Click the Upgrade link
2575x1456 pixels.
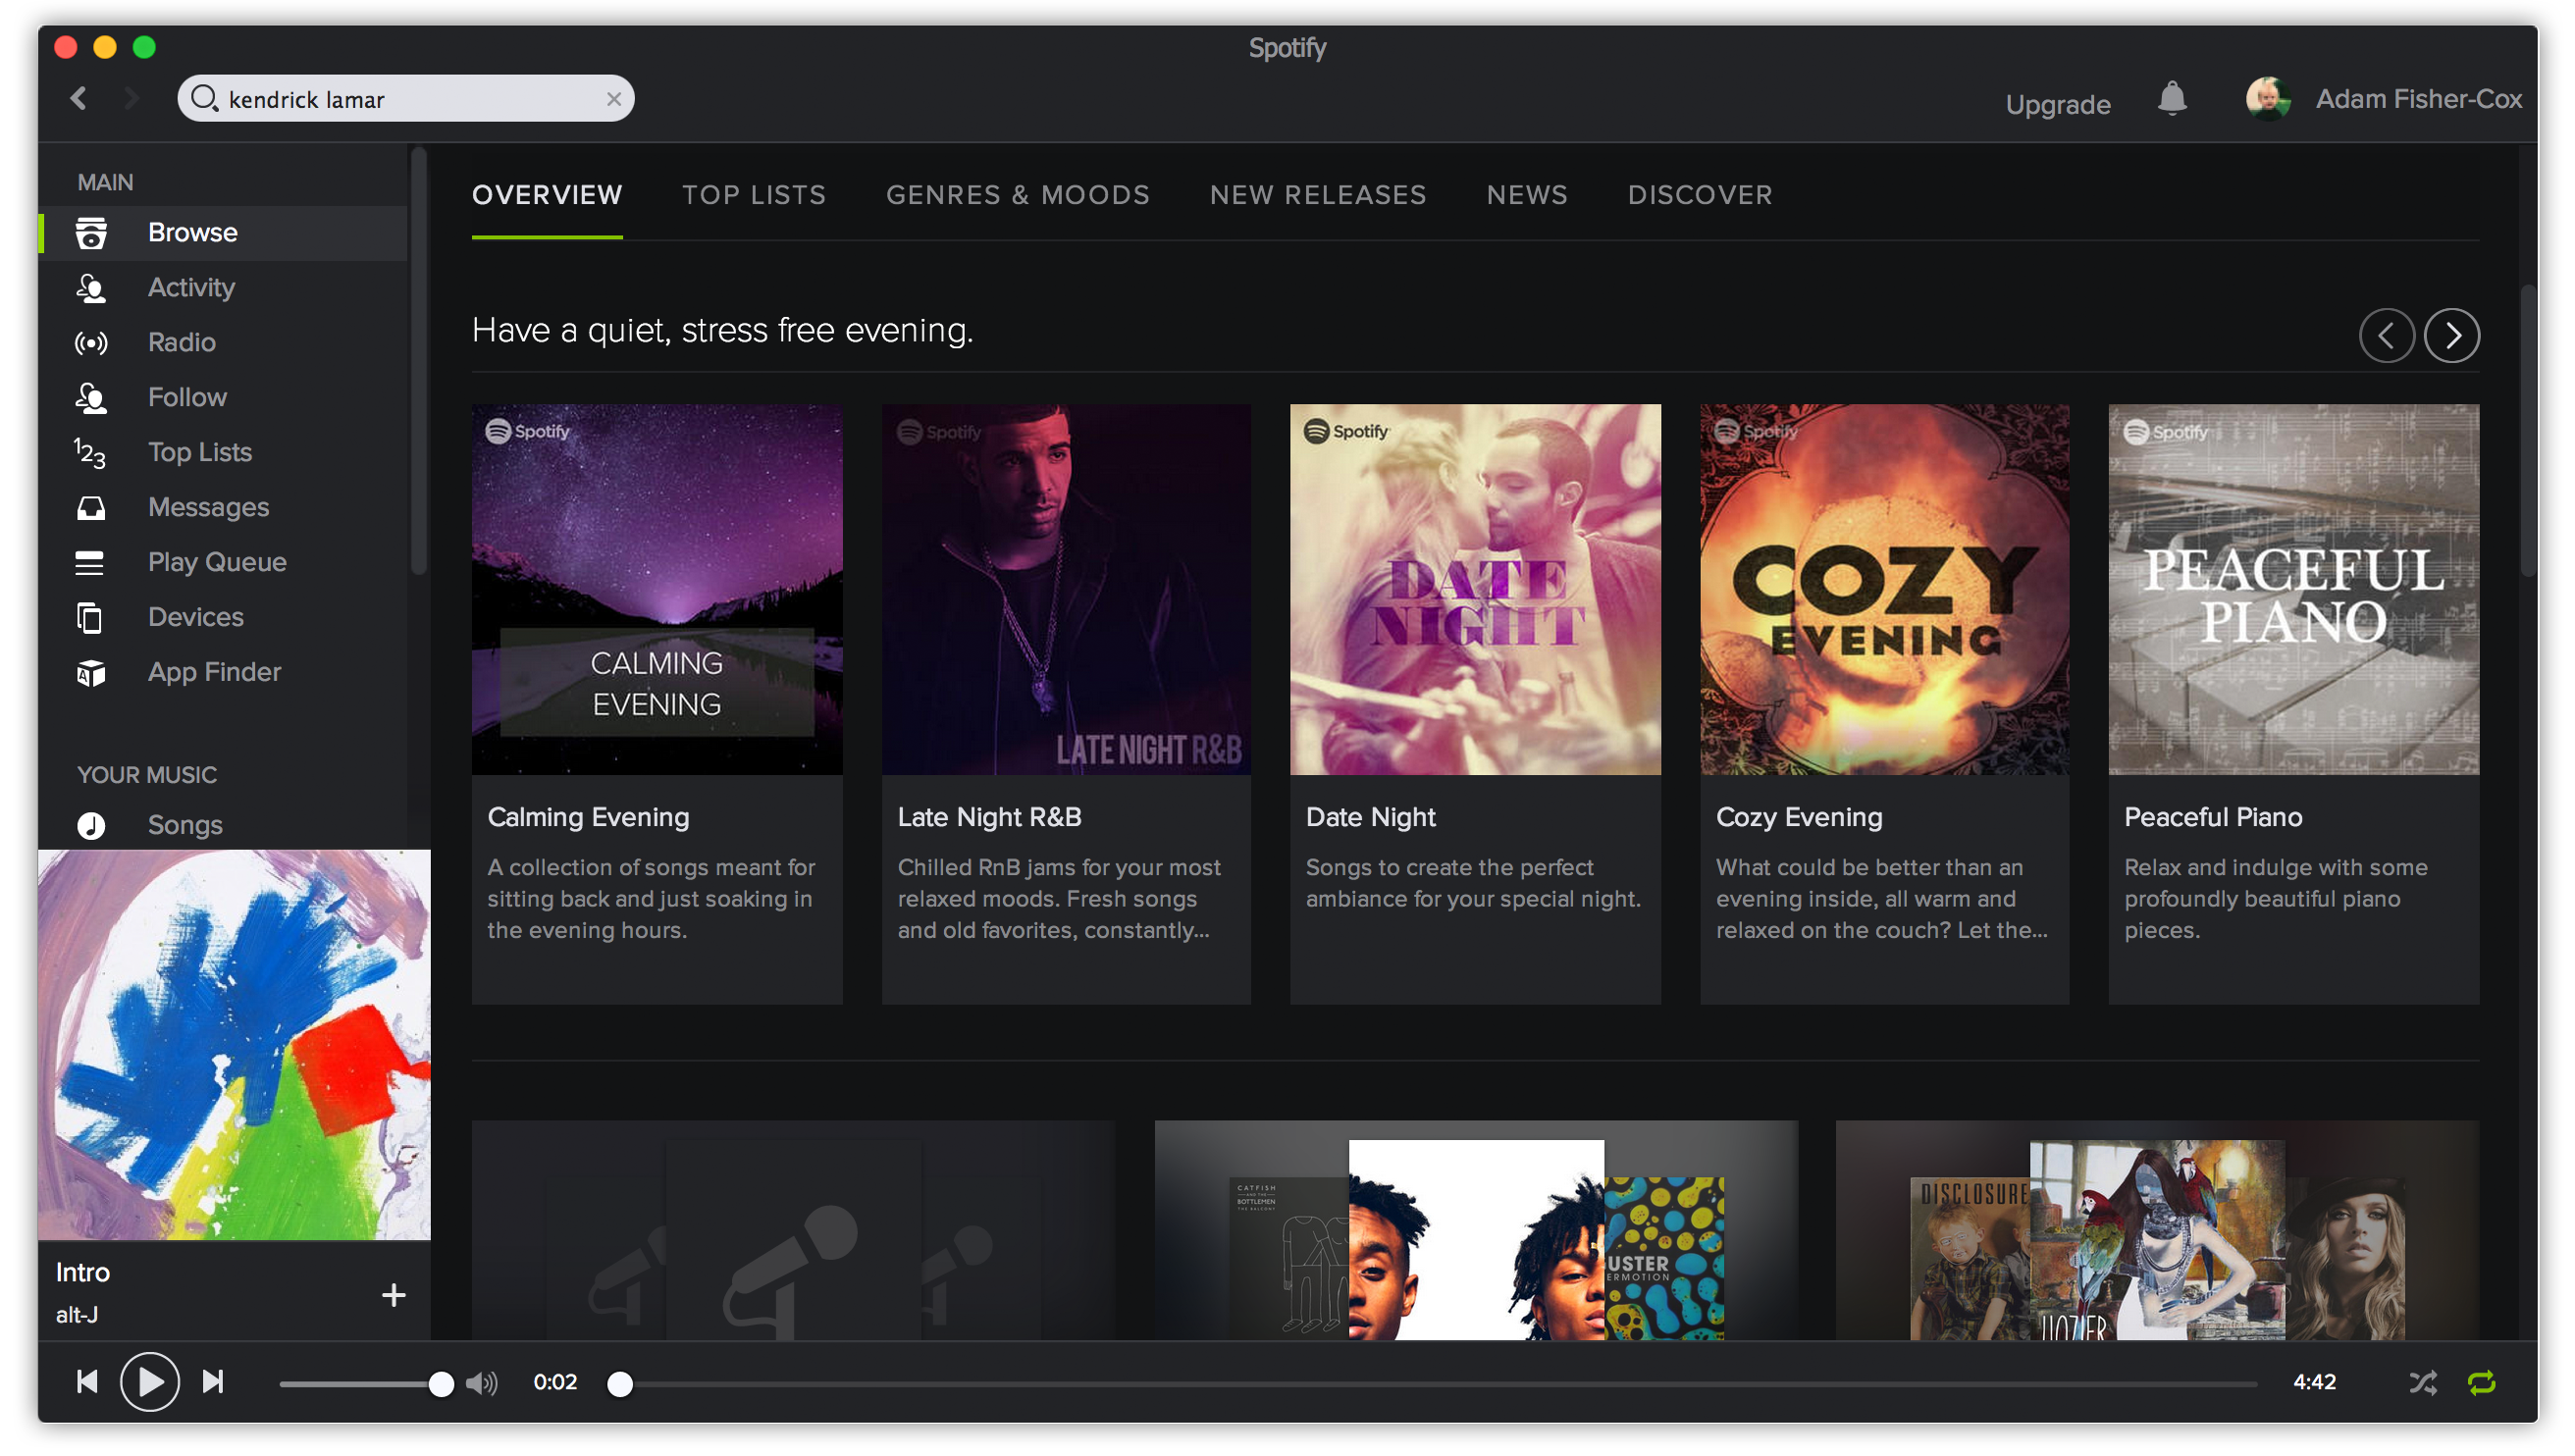point(2058,105)
